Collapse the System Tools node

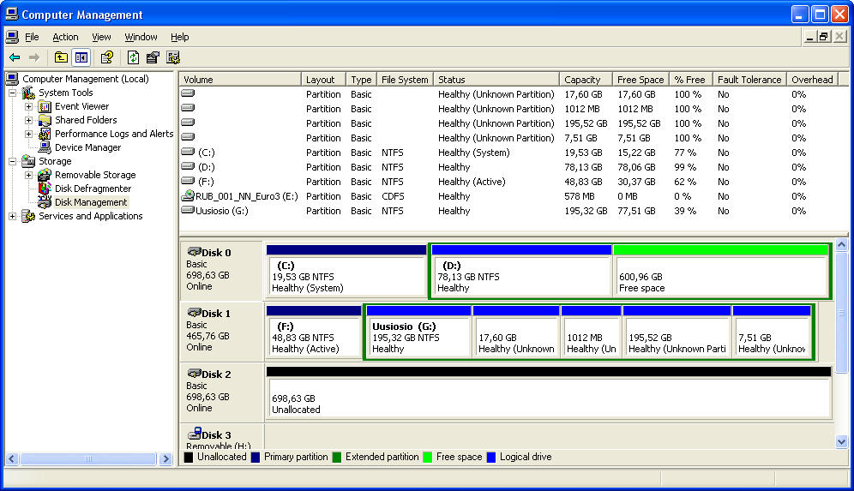click(13, 93)
